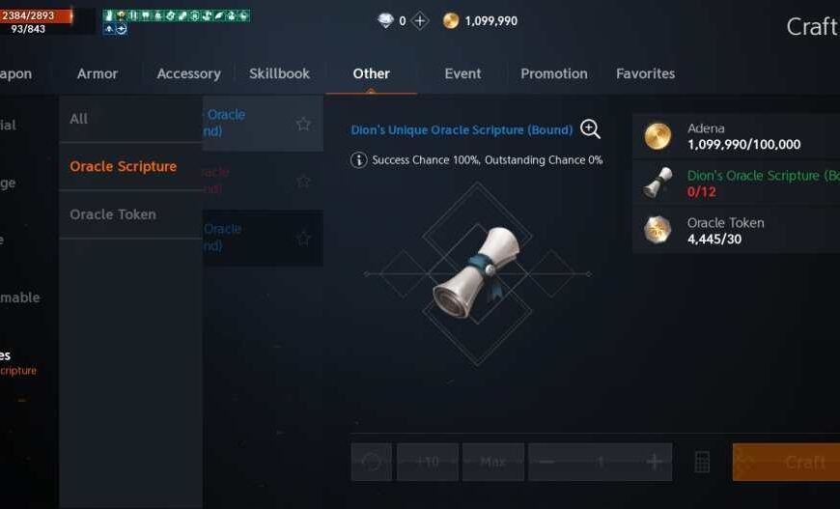The width and height of the screenshot is (840, 509).
Task: Toggle the favorite star on the second recipe
Action: [x=303, y=182]
